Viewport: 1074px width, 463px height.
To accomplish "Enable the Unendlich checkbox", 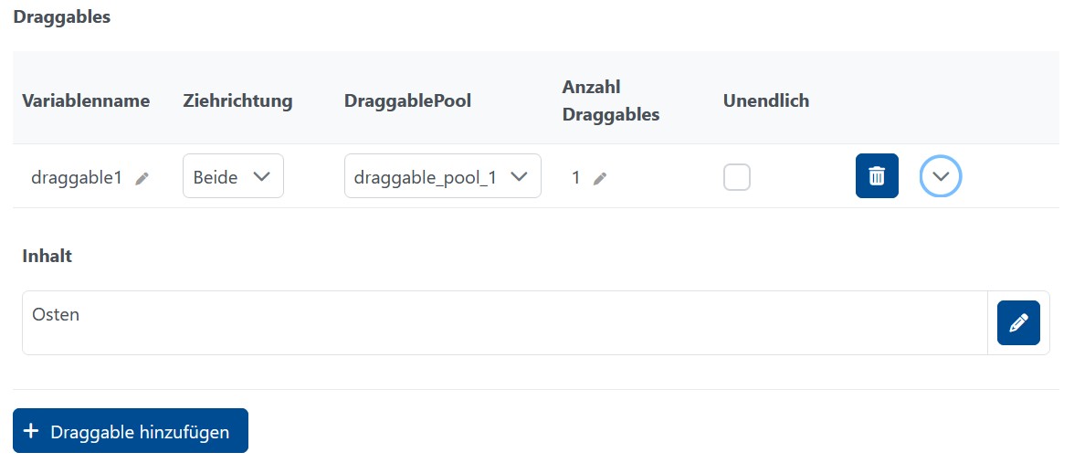I will tap(737, 177).
